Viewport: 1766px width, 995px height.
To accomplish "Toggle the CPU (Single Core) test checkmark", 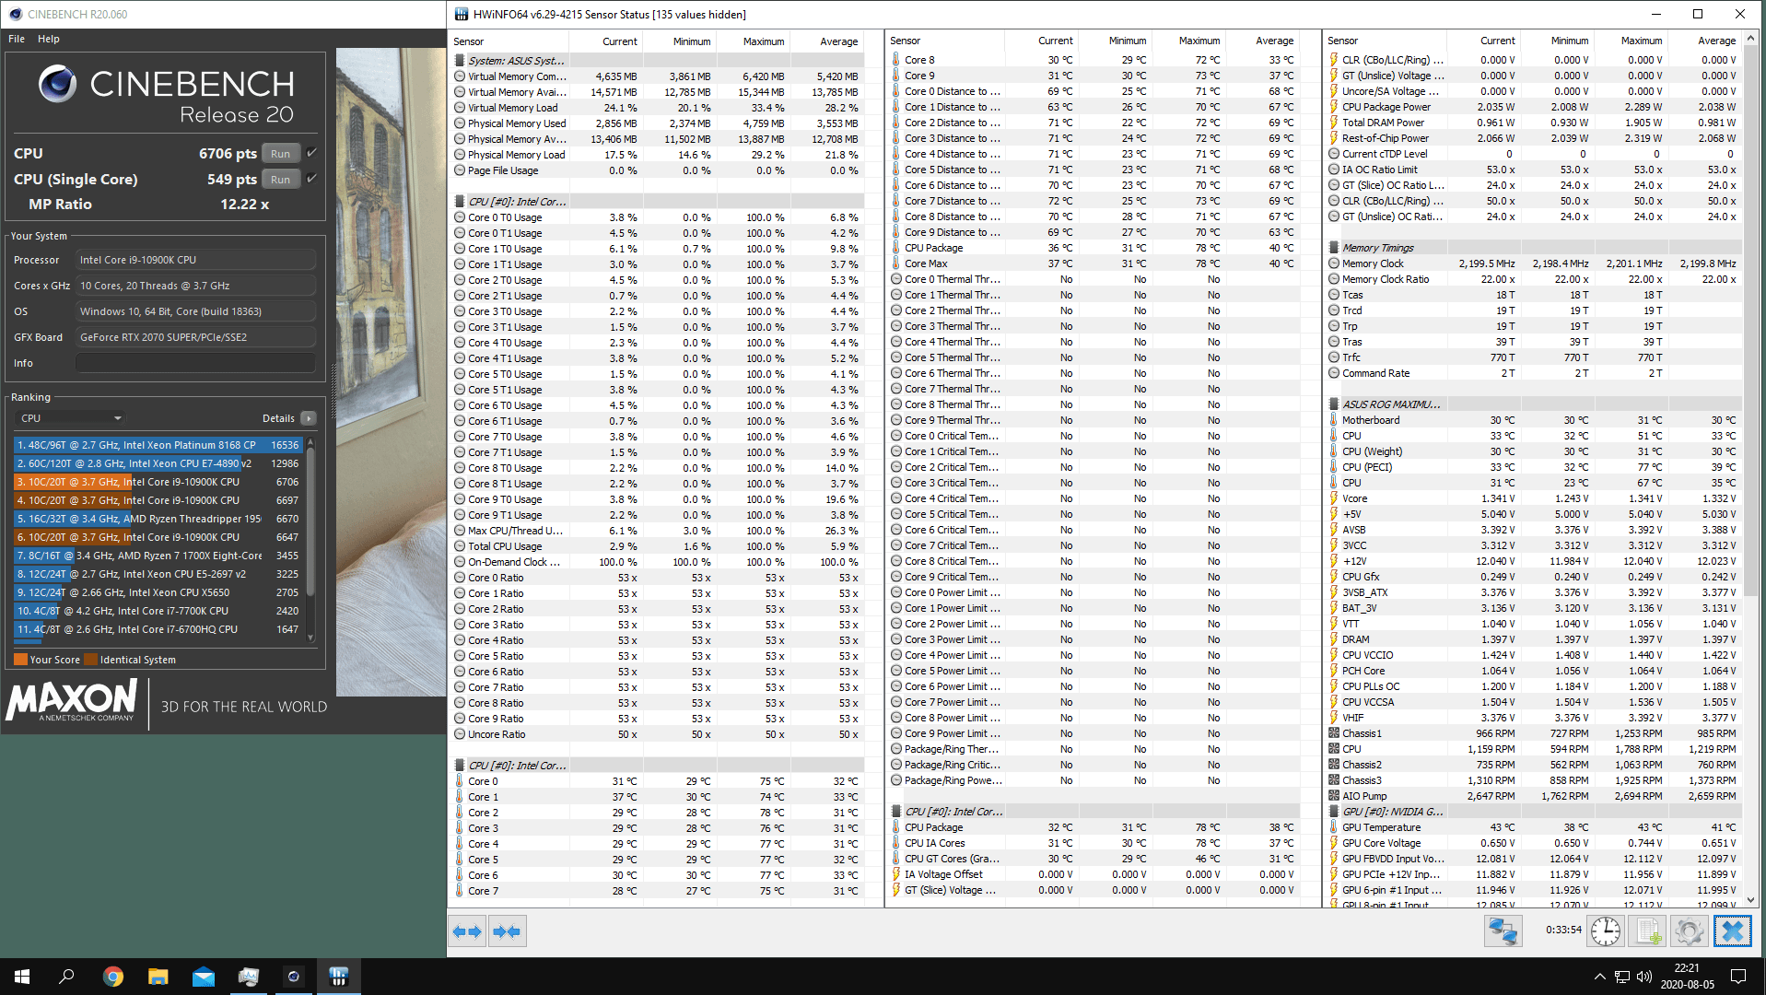I will click(x=311, y=179).
